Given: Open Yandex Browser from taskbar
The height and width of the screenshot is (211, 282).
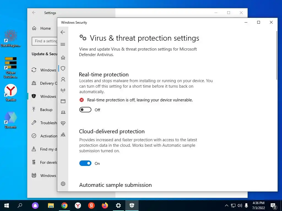Looking at the screenshot, I should [78, 206].
